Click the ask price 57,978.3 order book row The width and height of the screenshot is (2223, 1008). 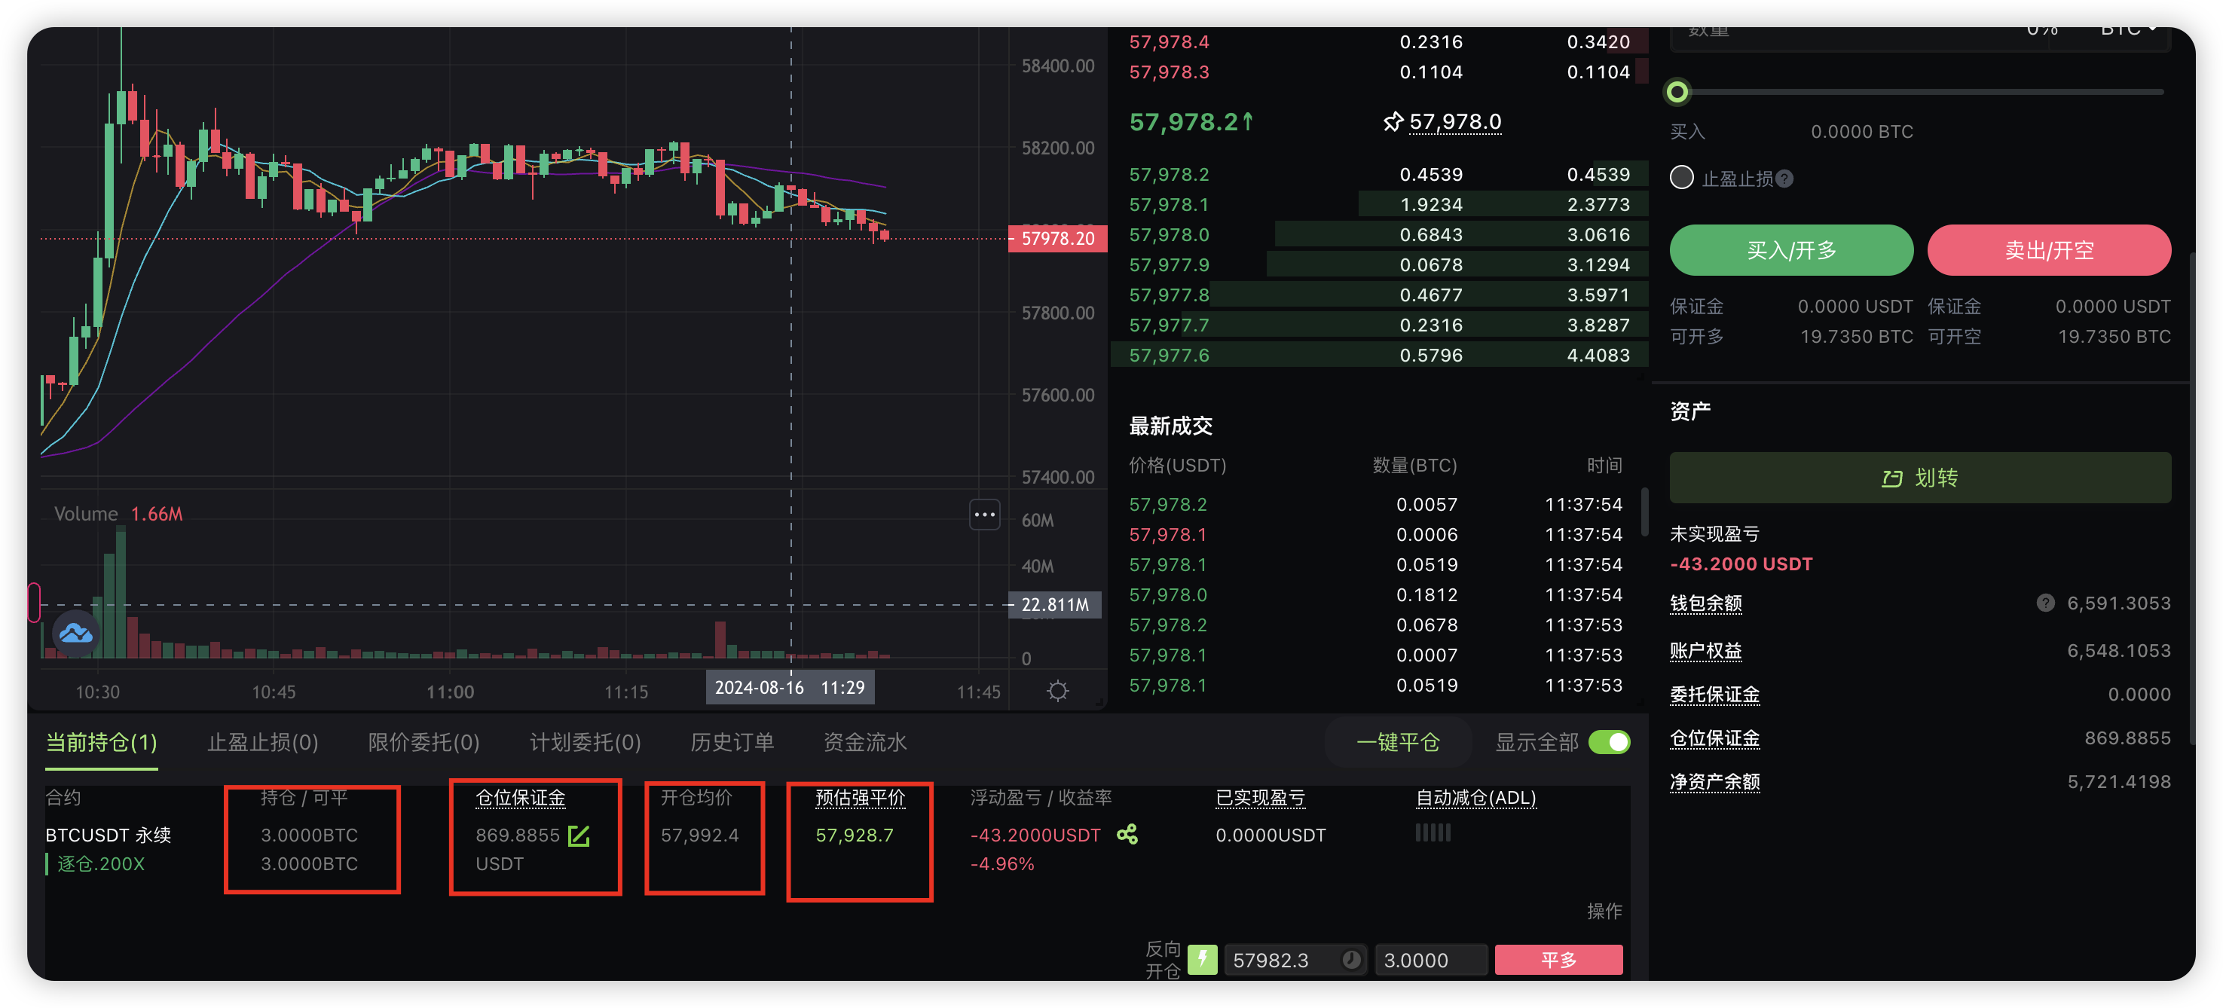(1379, 72)
